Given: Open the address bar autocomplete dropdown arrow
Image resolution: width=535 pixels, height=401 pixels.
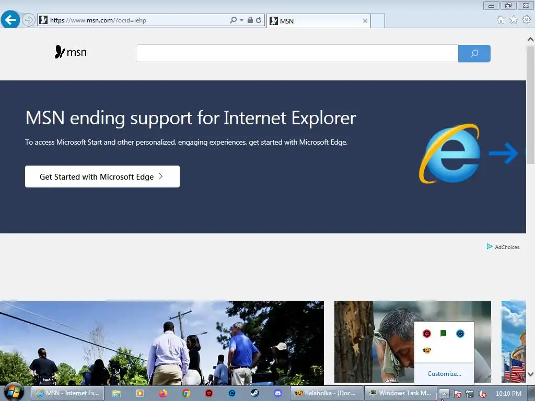Looking at the screenshot, I should pyautogui.click(x=241, y=20).
